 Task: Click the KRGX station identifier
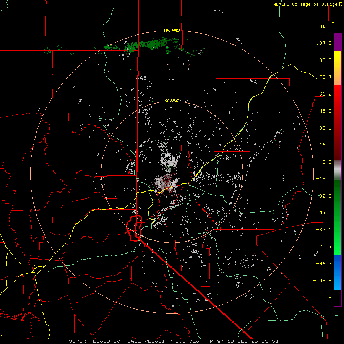[x=217, y=341]
